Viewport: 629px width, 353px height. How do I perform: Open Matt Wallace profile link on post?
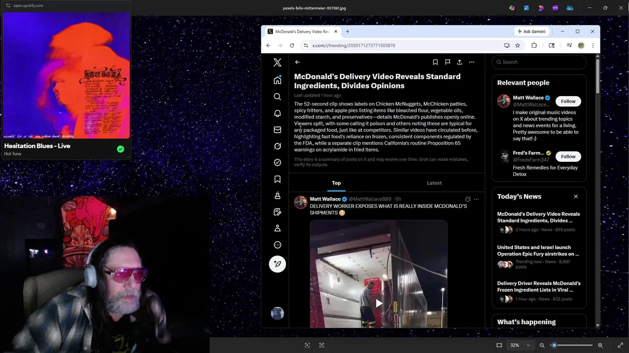[x=325, y=199]
